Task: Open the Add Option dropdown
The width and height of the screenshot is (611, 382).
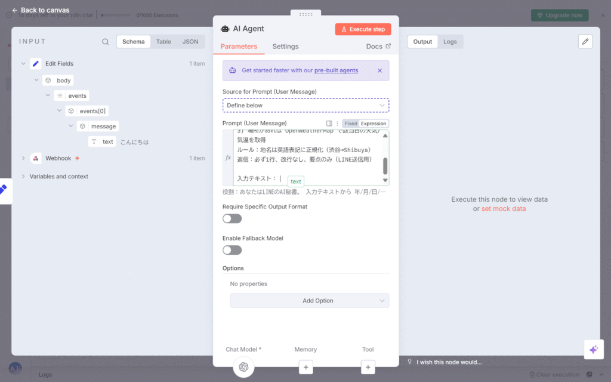Action: (310, 301)
